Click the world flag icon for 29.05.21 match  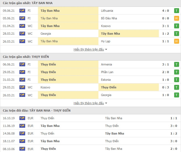click(x=22, y=72)
